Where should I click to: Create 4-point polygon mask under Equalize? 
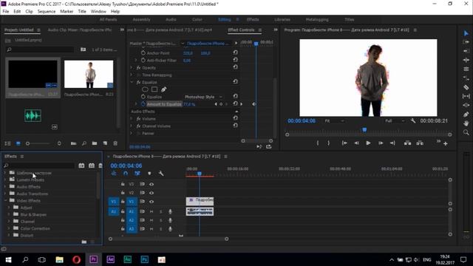[x=154, y=89]
